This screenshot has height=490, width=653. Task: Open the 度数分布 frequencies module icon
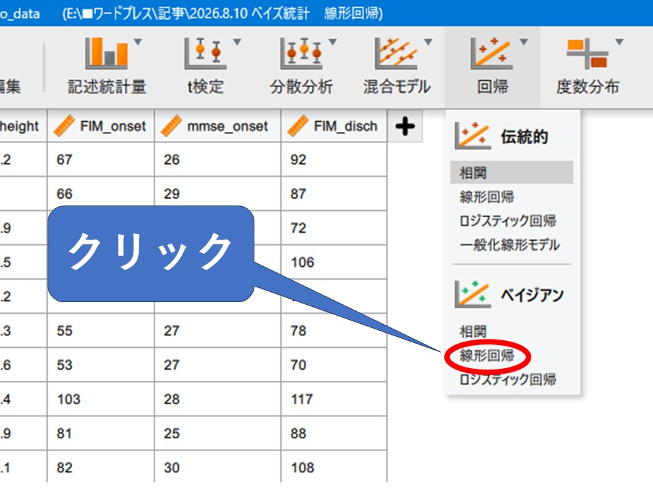coord(587,53)
